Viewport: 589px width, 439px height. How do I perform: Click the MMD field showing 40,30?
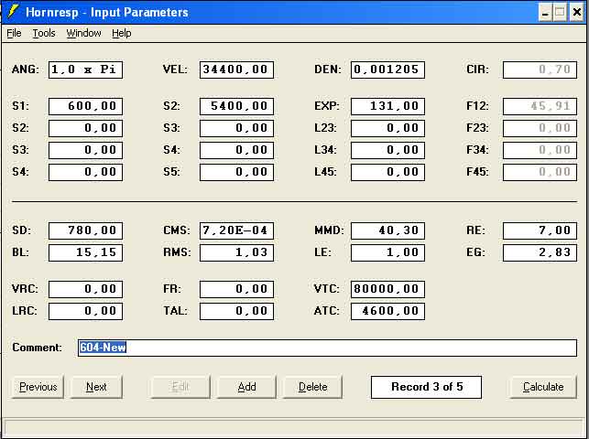click(387, 230)
